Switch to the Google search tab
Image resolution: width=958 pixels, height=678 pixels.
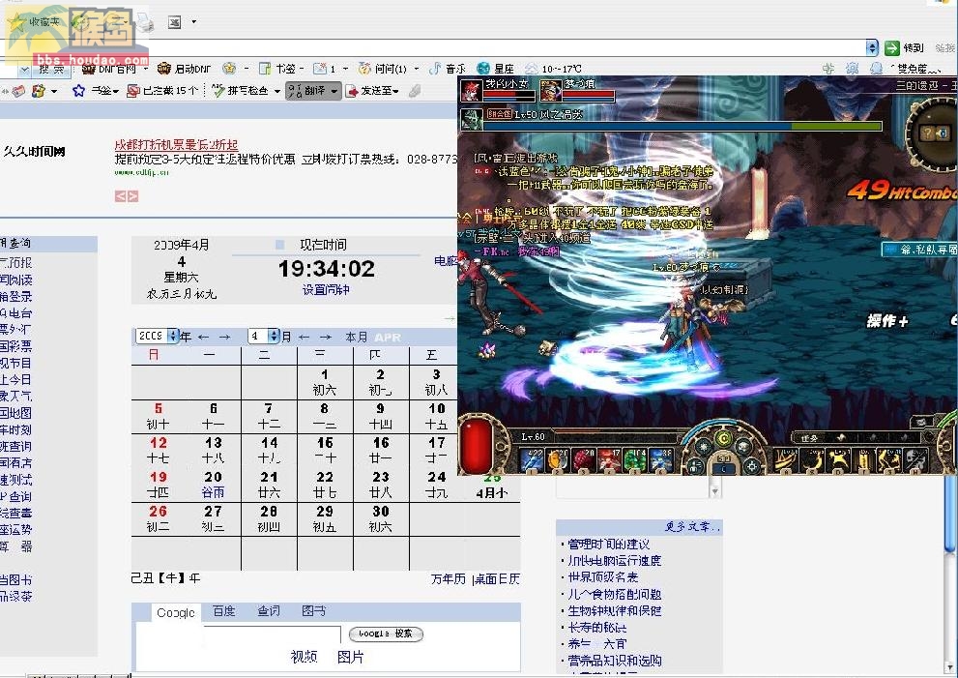tap(176, 612)
